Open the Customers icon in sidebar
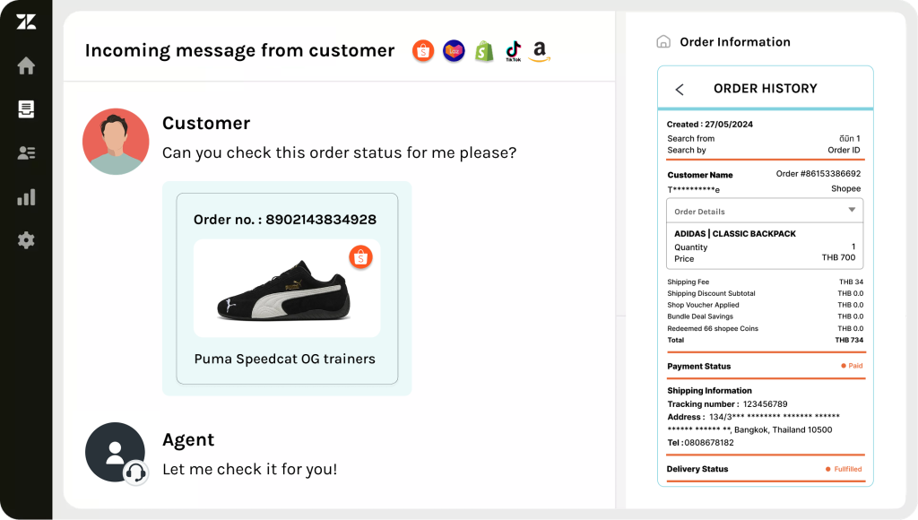This screenshot has width=918, height=520. coord(26,152)
